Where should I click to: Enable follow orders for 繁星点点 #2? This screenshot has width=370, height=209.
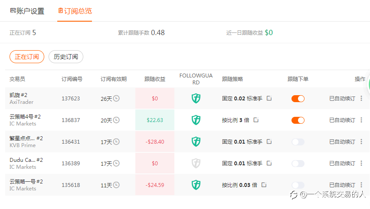click(x=298, y=142)
